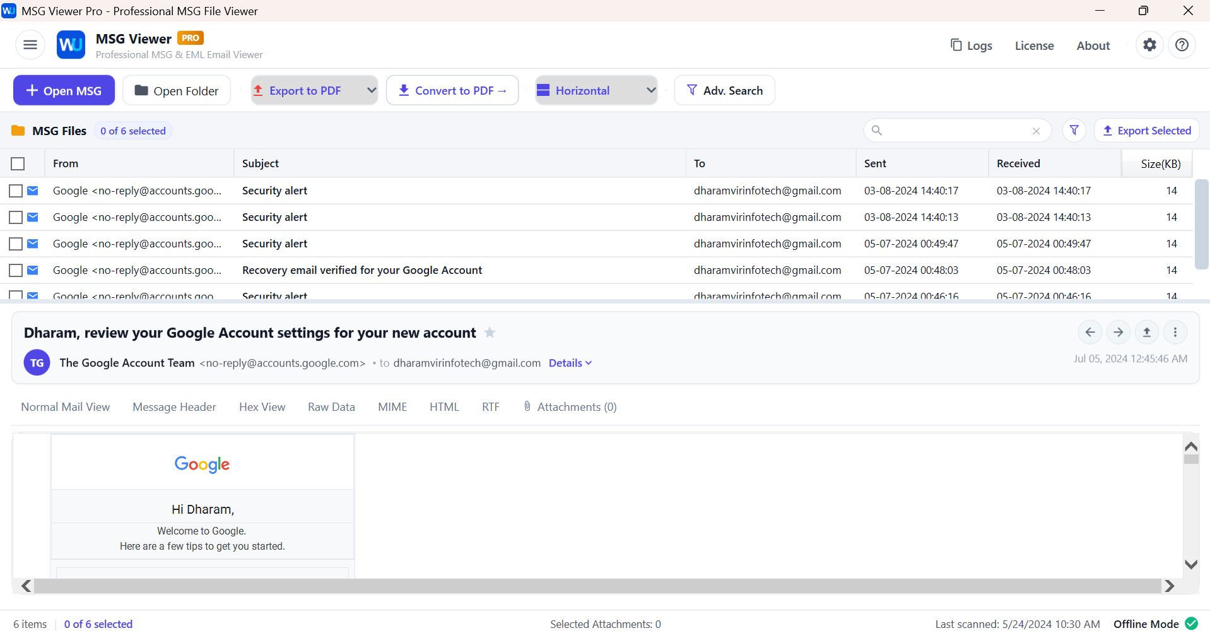Click the Open MSG button
The width and height of the screenshot is (1210, 633).
[x=64, y=90]
